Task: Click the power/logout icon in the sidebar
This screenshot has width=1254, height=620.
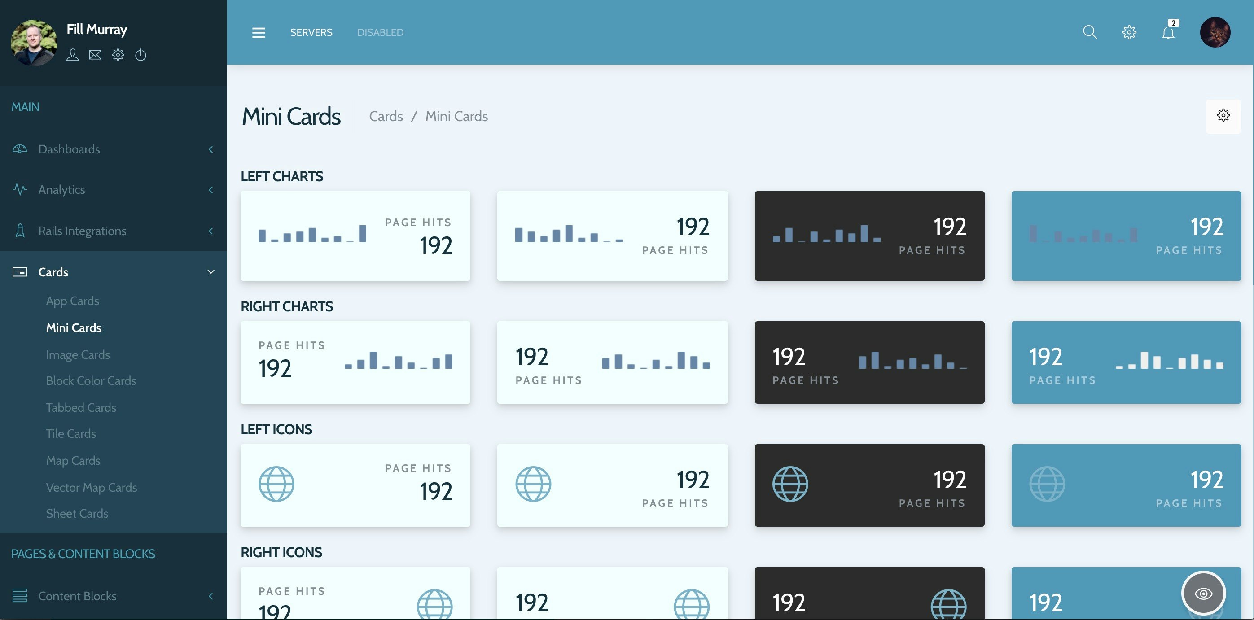Action: [x=140, y=54]
